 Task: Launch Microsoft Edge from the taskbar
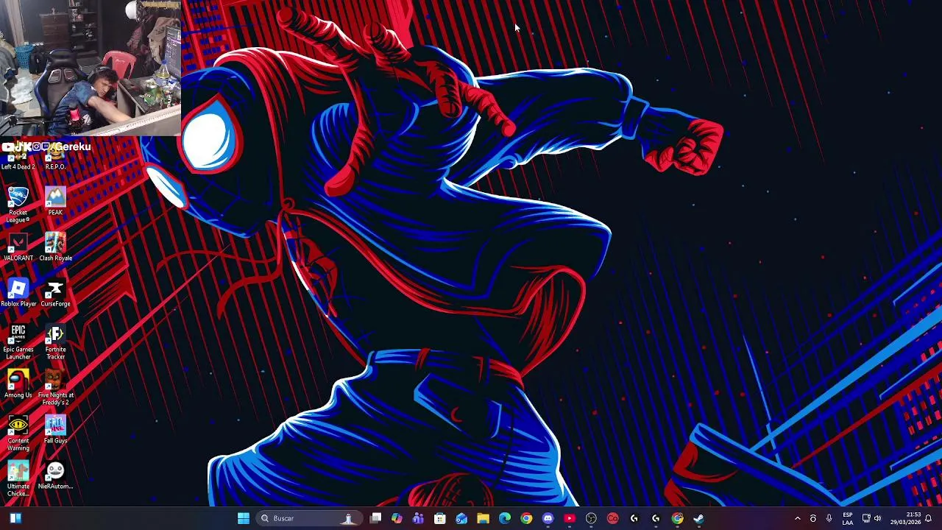pos(505,518)
